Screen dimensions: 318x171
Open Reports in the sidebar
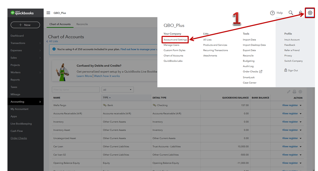pos(15,80)
